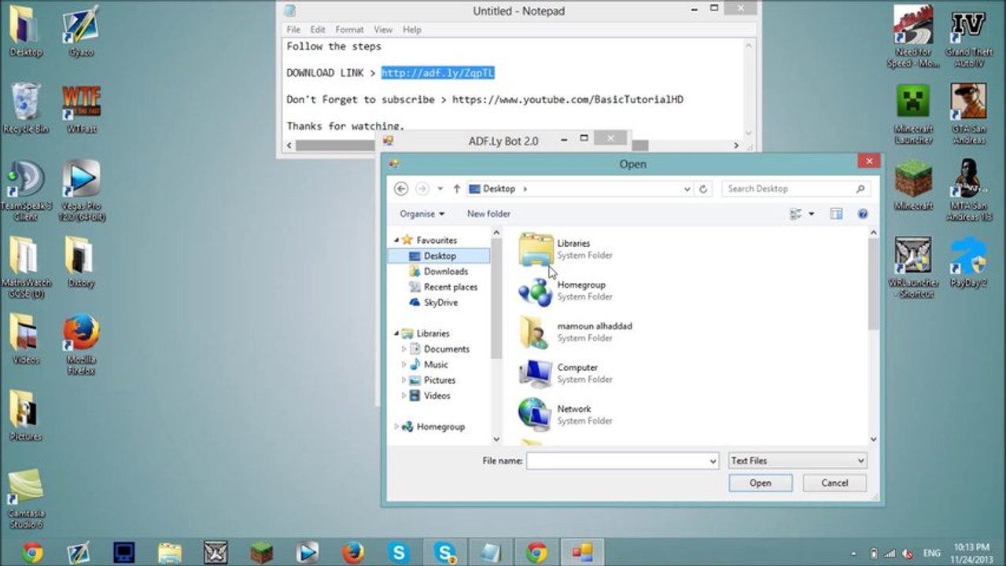Viewport: 1006px width, 566px height.
Task: Select the Computer icon in file list
Action: [536, 373]
